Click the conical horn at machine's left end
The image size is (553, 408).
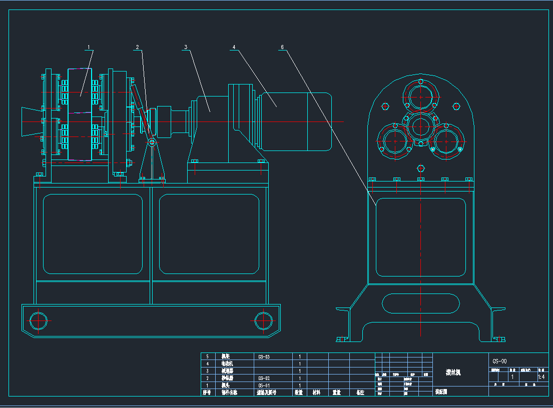[x=31, y=121]
